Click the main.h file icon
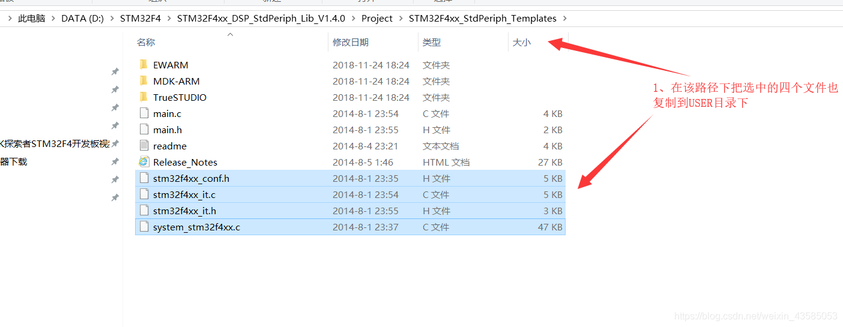 pos(144,130)
